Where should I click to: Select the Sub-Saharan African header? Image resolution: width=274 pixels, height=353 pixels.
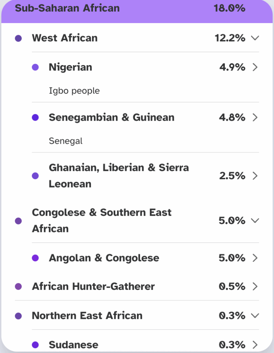(x=67, y=8)
